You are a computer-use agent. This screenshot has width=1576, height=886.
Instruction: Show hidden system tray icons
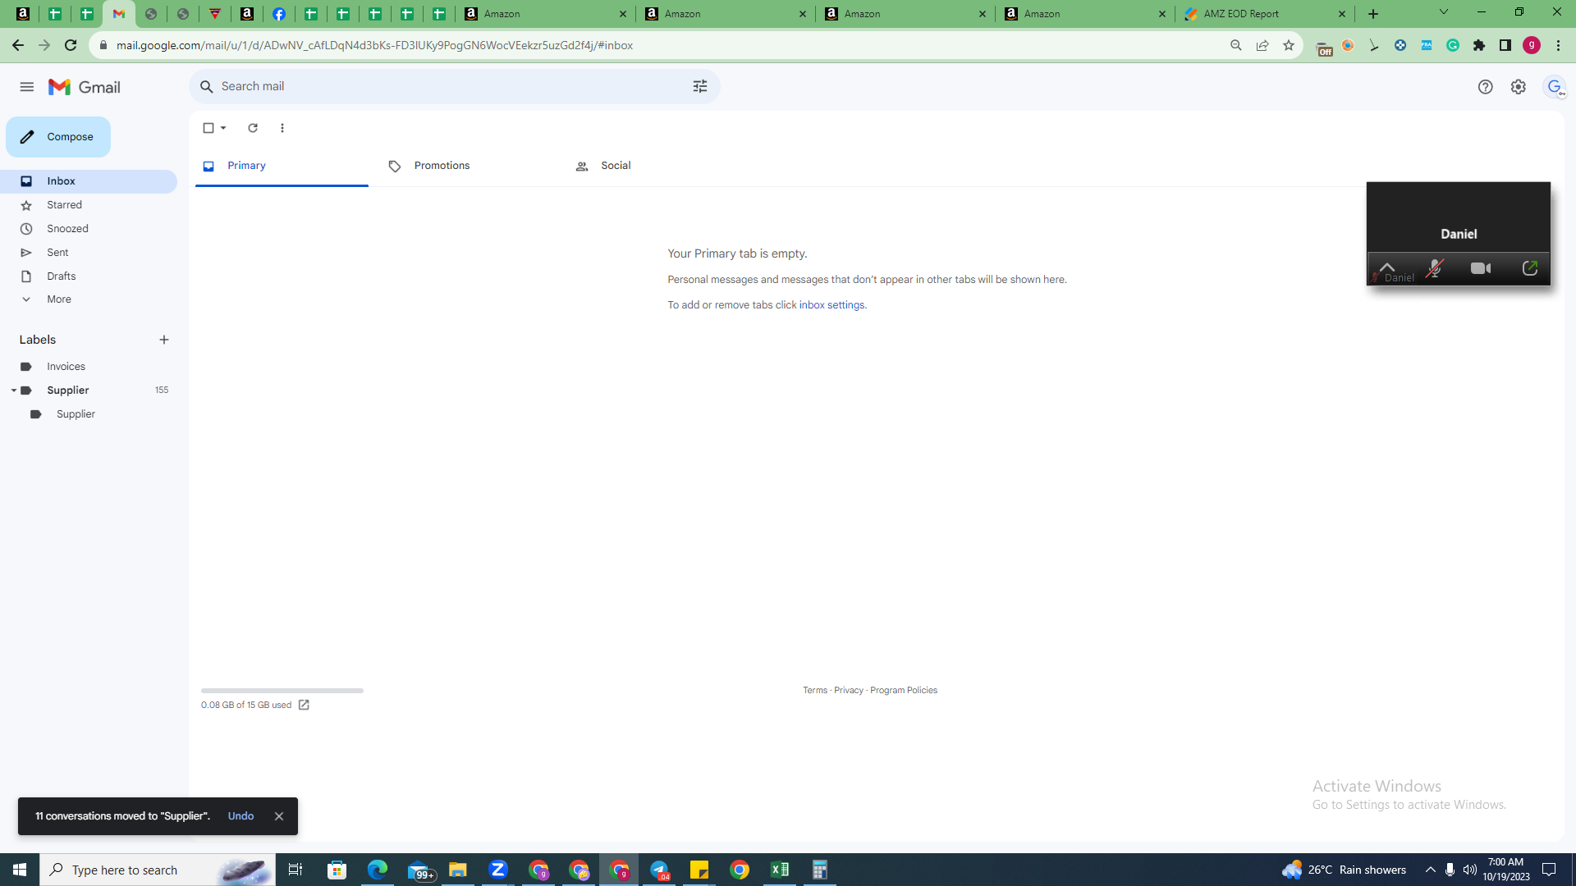(1431, 870)
